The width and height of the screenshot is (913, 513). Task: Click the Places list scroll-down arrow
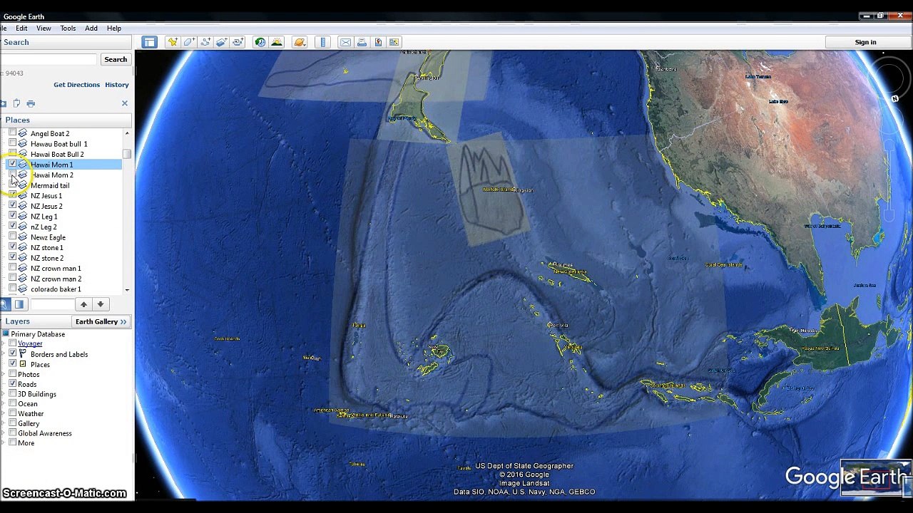click(x=127, y=289)
